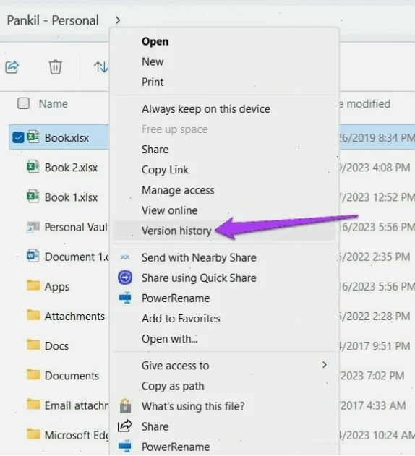Screen dimensions: 415x456
Task: Click the PowerRename icon above Add to Favorites
Action: (125, 298)
